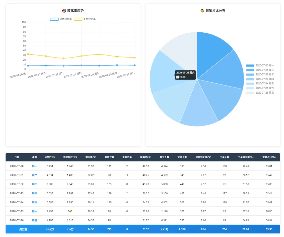Image resolution: width=284 pixels, height=237 pixels.
Task: Click the pie icon beside 营销占比分布 title
Action: [202, 11]
